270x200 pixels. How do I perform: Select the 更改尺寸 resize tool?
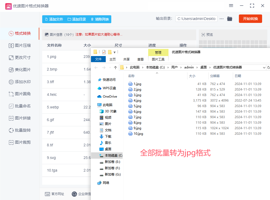pos(20,58)
